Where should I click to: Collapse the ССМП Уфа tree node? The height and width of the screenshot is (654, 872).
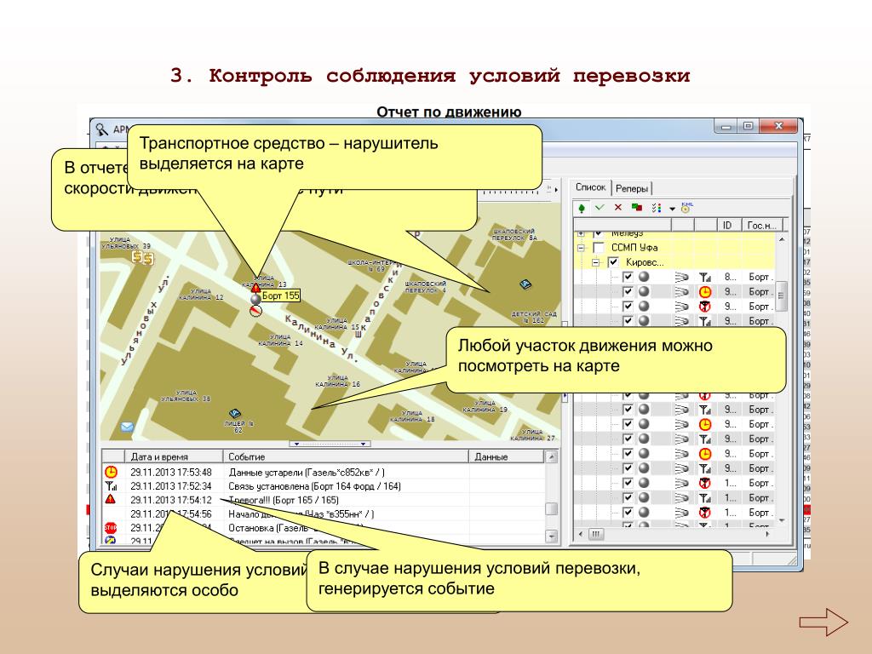581,248
